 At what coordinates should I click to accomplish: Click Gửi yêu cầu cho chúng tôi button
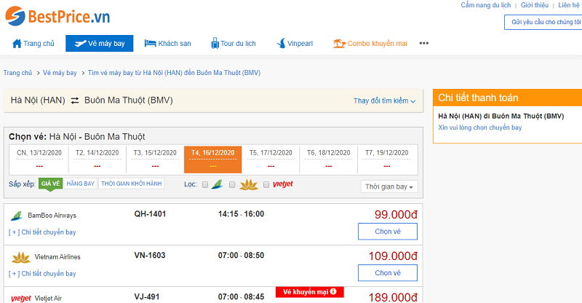(543, 23)
